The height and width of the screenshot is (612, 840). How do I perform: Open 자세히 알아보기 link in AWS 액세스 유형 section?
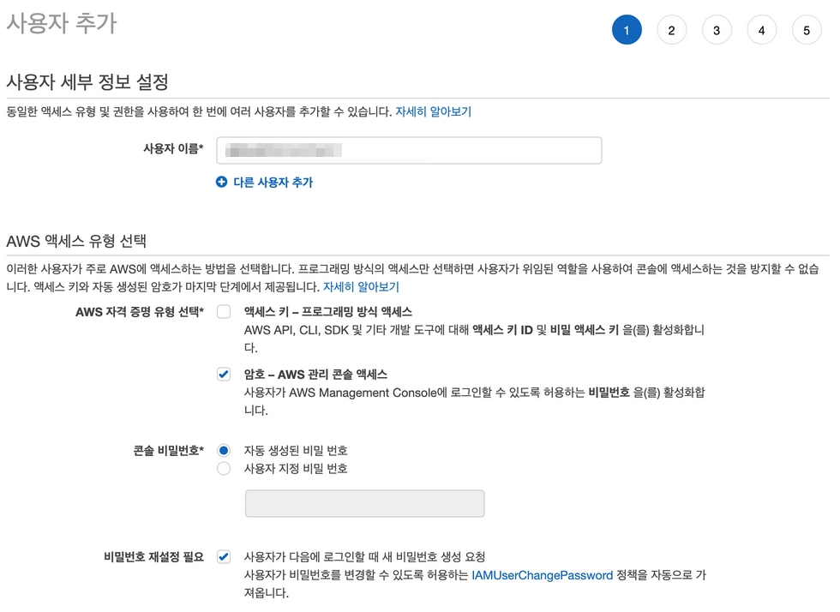click(x=361, y=286)
